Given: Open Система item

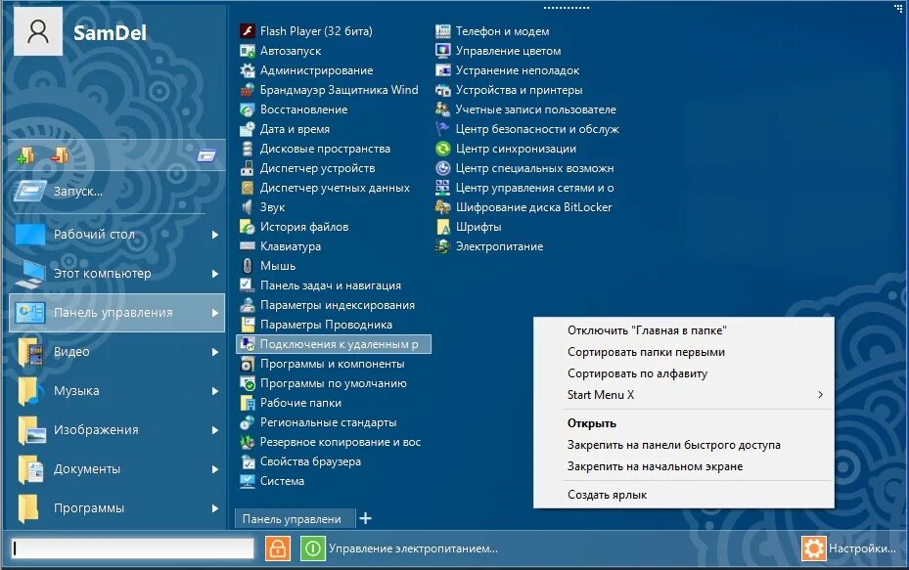Looking at the screenshot, I should (x=272, y=481).
